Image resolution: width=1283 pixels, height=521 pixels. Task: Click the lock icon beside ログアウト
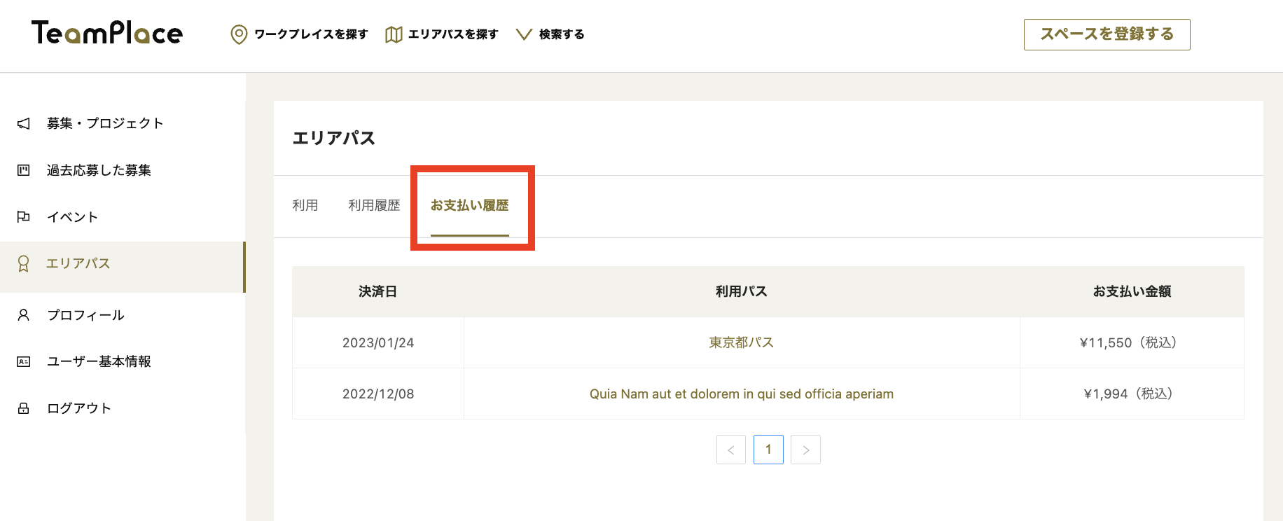[x=24, y=408]
